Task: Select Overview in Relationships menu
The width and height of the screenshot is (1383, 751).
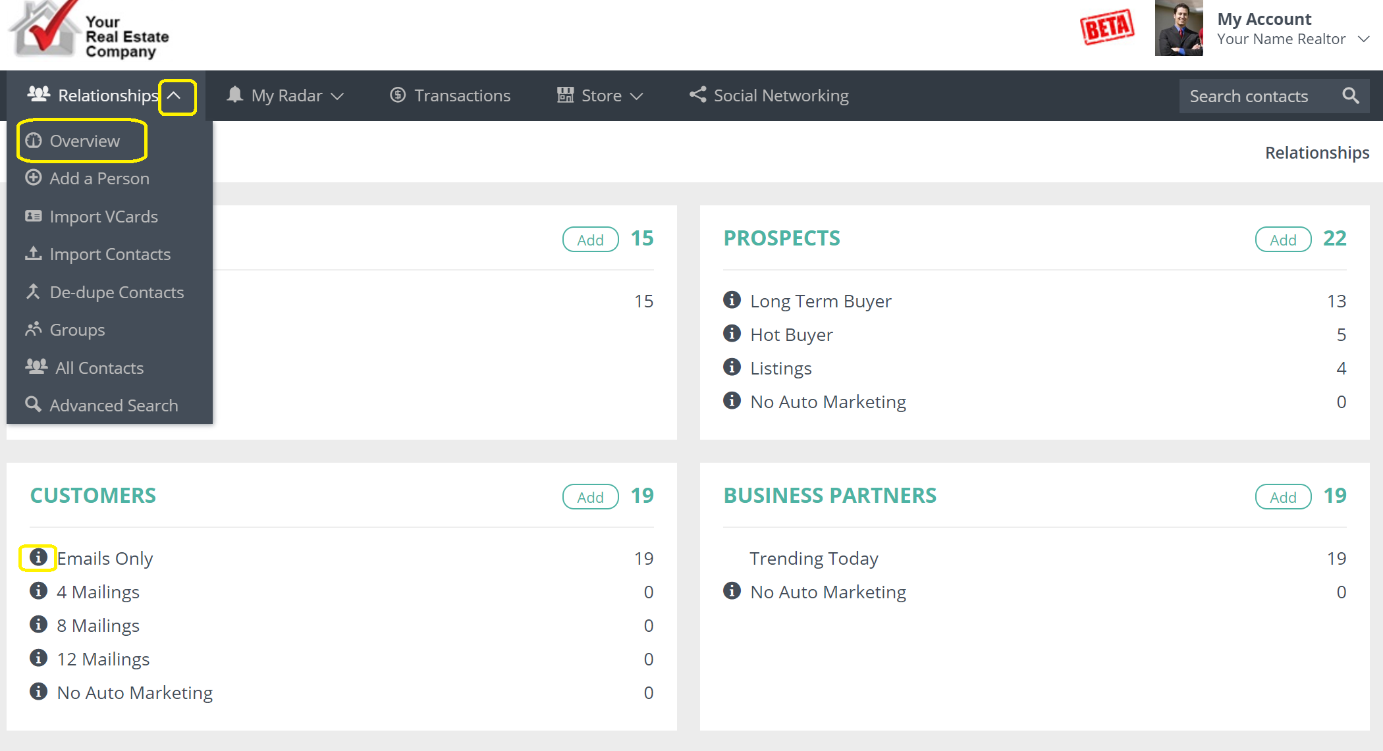Action: click(x=84, y=141)
